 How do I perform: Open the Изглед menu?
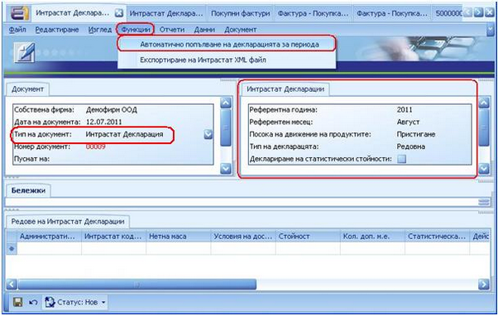100,30
